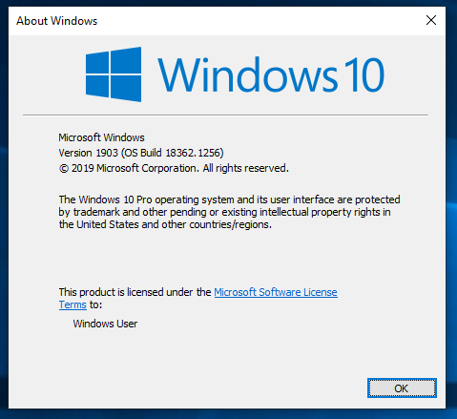Select the 'Version 1903 (OS Build 18362.1256)' text
457x419 pixels.
pos(141,153)
